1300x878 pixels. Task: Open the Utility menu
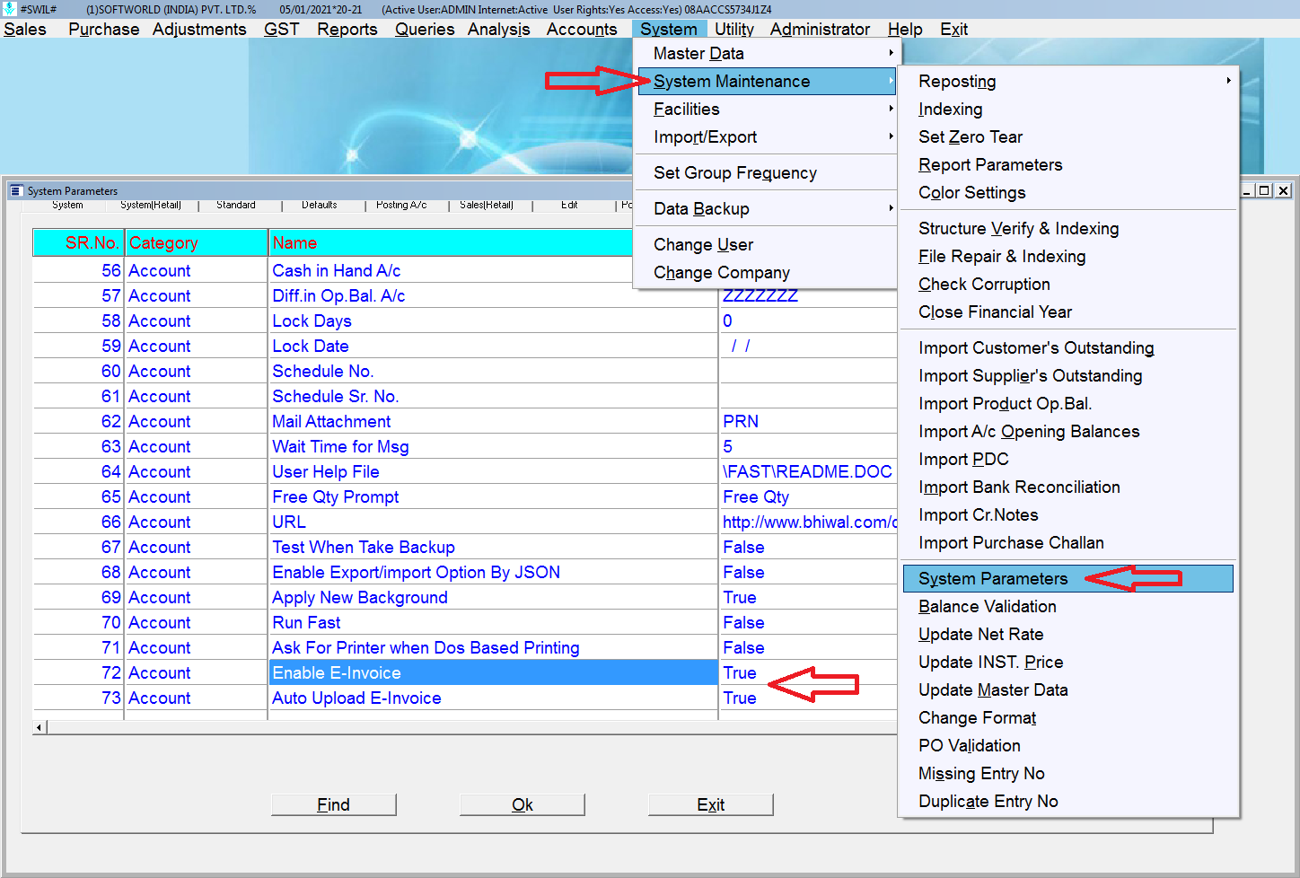(x=734, y=29)
